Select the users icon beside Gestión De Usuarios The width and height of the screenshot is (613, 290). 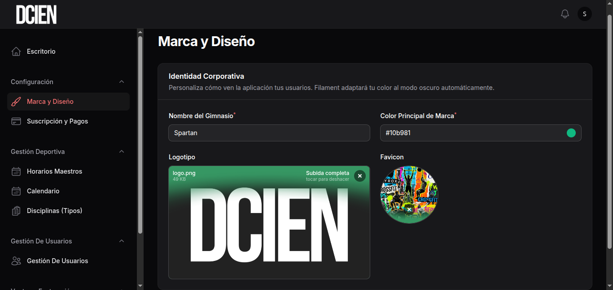[16, 260]
